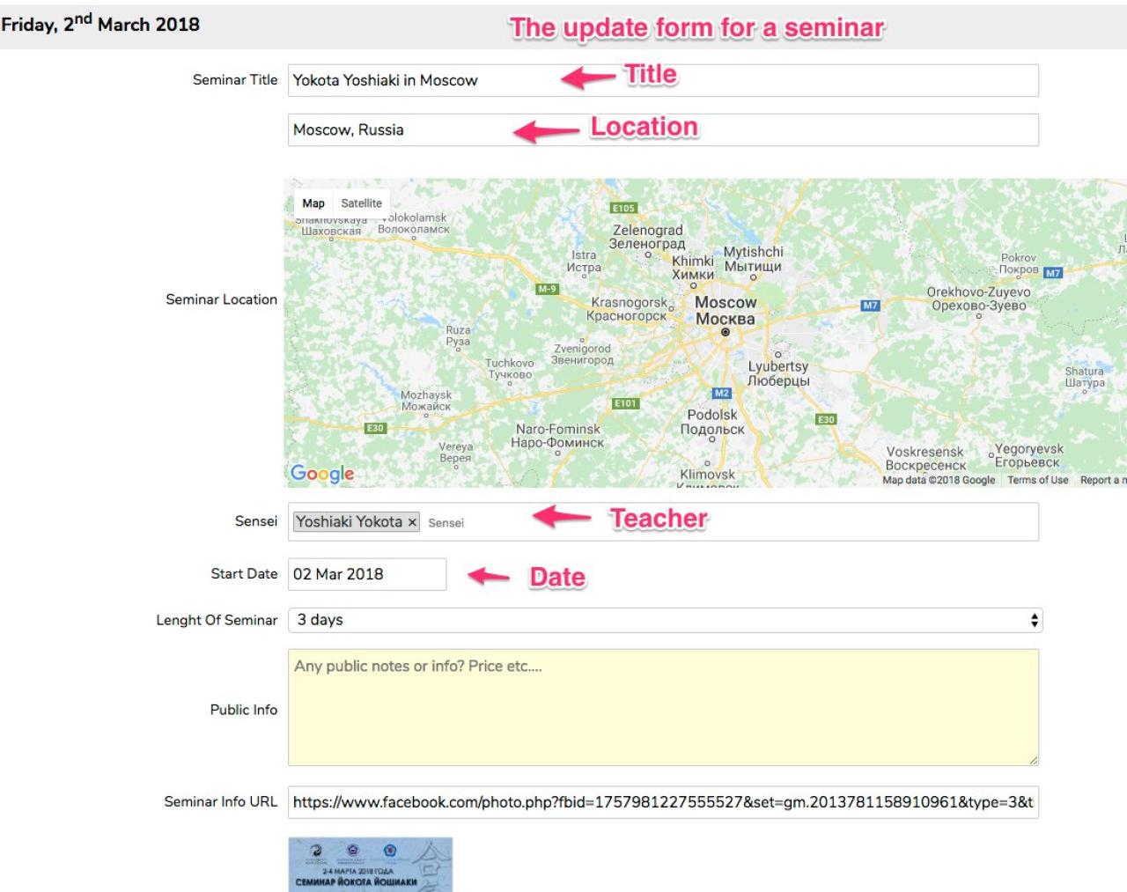Focus the Moscow, Russia location field
Image resolution: width=1127 pixels, height=892 pixels.
point(662,130)
